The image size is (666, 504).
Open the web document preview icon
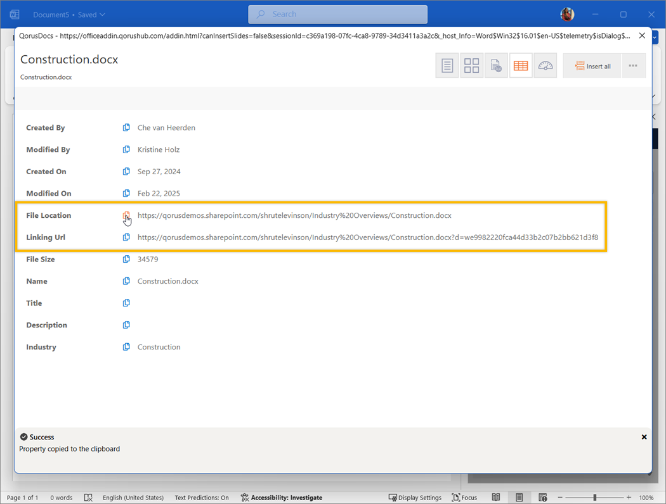[496, 66]
